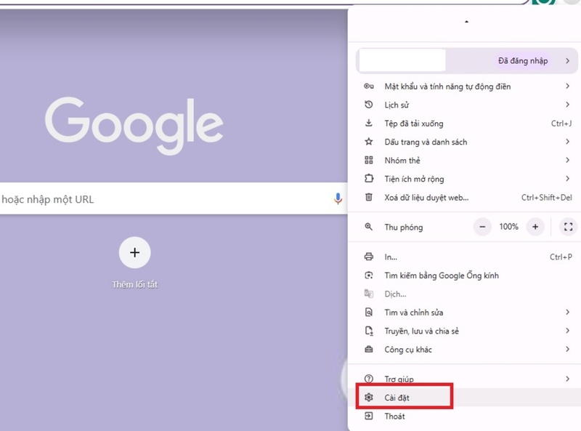The image size is (581, 431).
Task: Click the key icon beside Mật khẩu
Action: 369,86
